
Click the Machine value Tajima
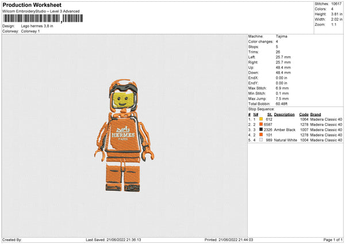pyautogui.click(x=281, y=36)
